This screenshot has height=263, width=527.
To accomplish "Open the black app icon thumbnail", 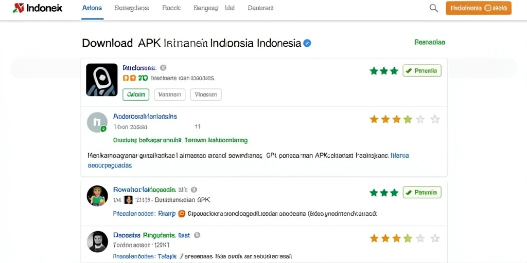I will point(102,80).
